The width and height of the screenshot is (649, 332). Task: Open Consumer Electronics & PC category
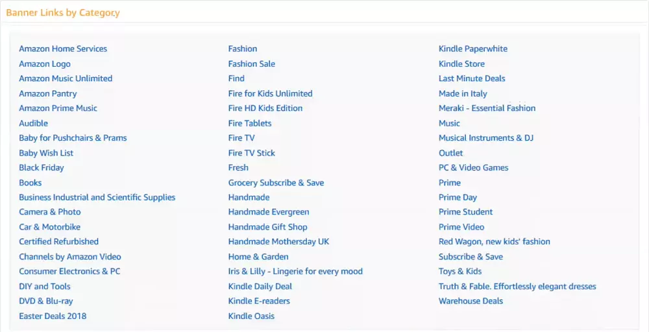[69, 271]
